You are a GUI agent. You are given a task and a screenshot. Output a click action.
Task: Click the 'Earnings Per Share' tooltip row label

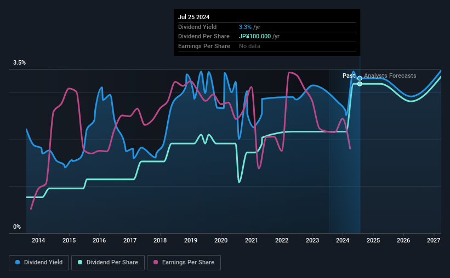click(x=204, y=46)
